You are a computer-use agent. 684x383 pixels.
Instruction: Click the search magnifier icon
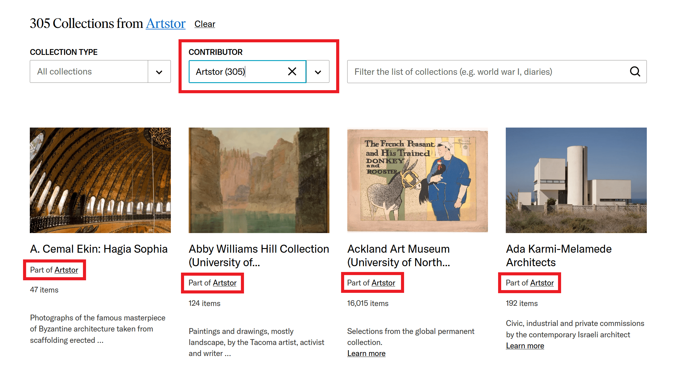coord(635,71)
